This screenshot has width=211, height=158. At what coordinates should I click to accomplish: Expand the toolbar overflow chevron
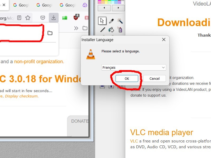pos(76,28)
